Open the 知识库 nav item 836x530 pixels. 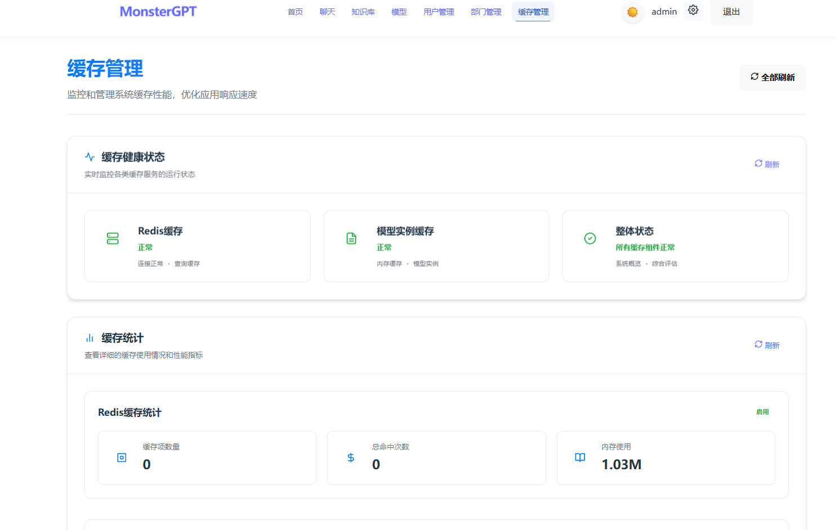tap(363, 12)
